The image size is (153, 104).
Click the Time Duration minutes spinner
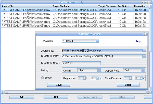(138, 78)
